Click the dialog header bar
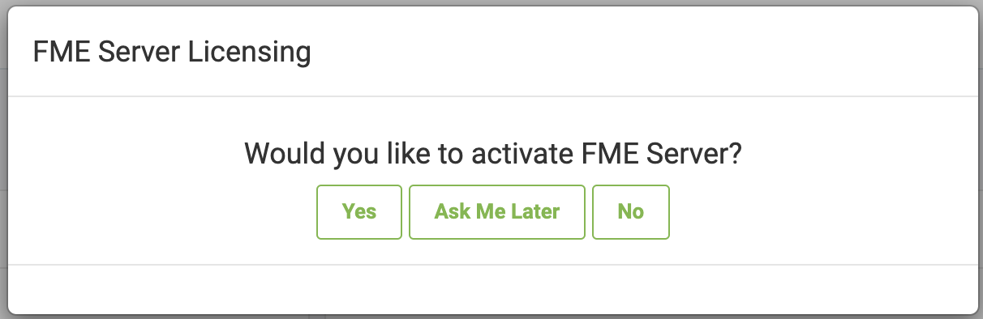 [491, 52]
